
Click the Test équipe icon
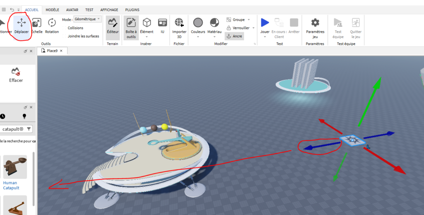point(338,23)
